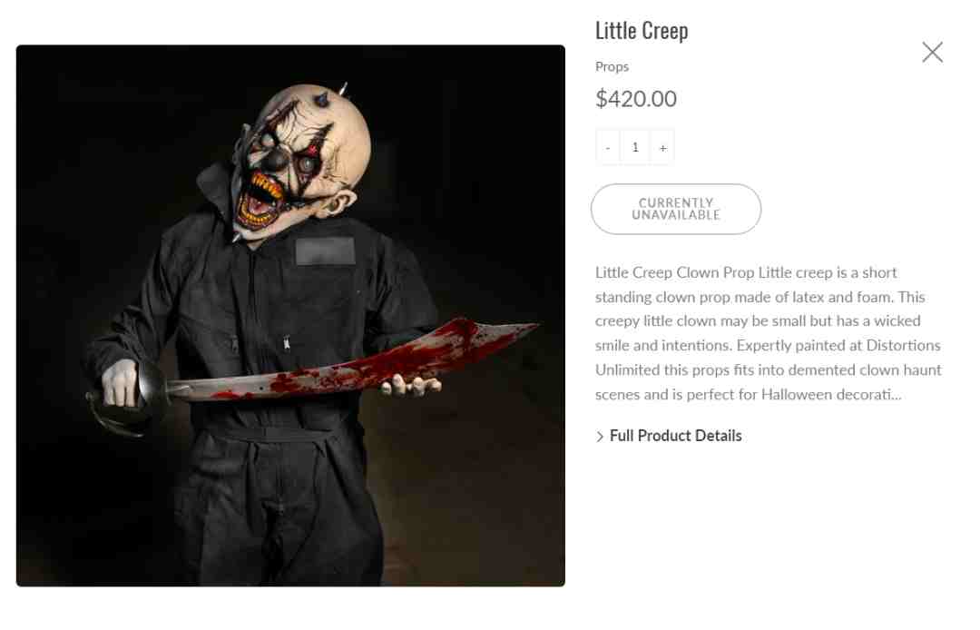Click the Little Creep product title
Viewport: 980px width, 630px height.
click(642, 31)
